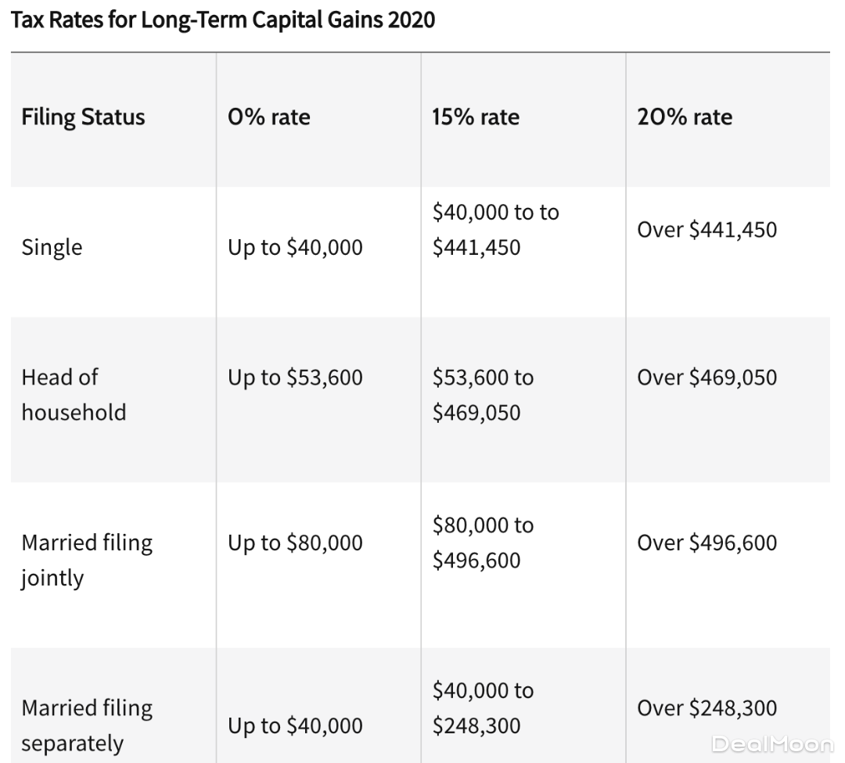Click the Married filing jointly row label
Screen dimensions: 845x763
click(86, 560)
